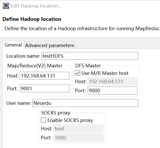Click the DFS Master group title

[x=88, y=66]
